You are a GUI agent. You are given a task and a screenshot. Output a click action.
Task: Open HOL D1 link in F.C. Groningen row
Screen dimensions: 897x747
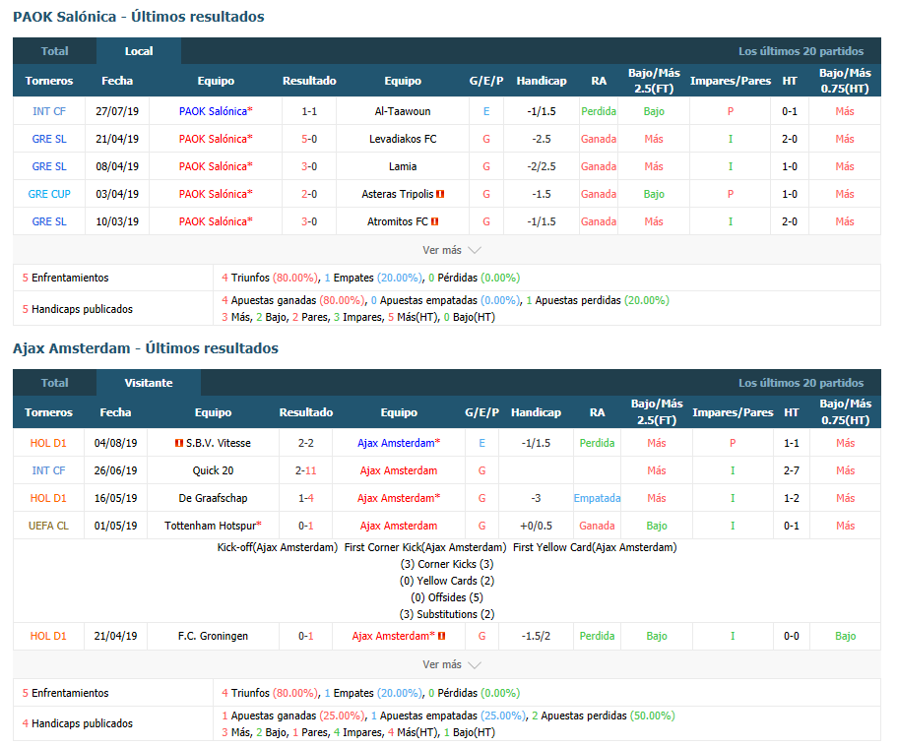point(48,636)
